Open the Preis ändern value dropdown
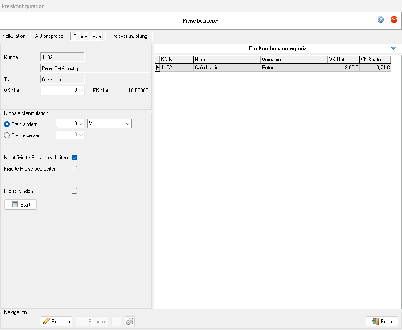402x330 pixels. point(81,124)
